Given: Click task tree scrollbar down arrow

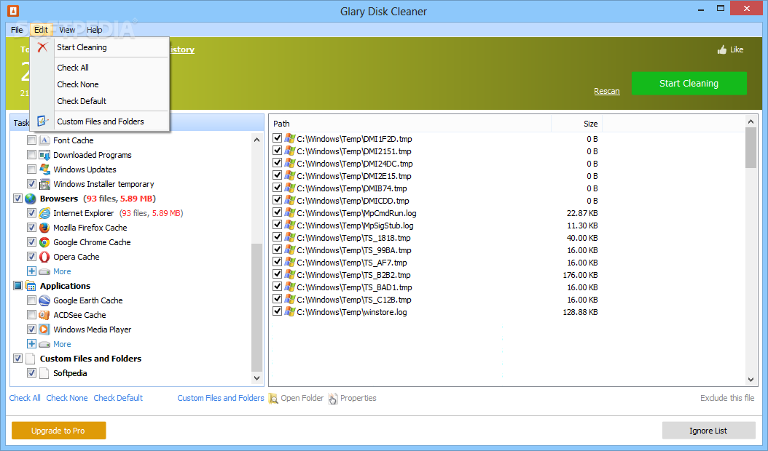Looking at the screenshot, I should point(256,378).
